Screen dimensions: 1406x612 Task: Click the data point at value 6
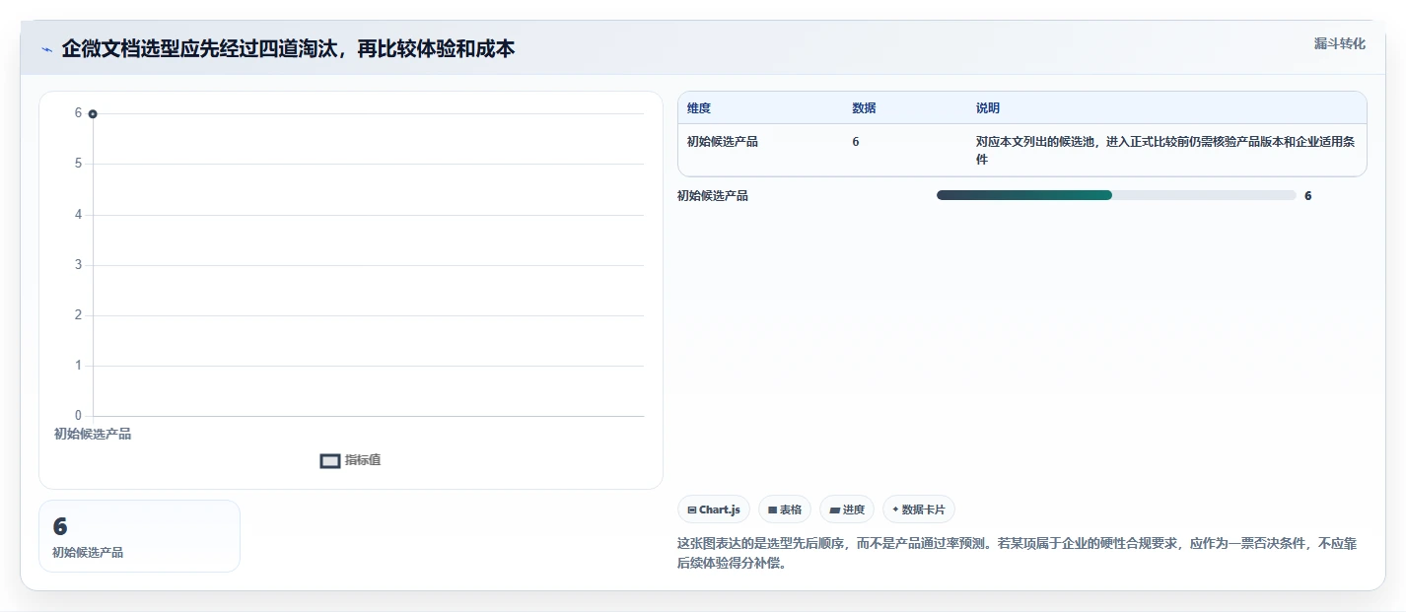pyautogui.click(x=93, y=113)
